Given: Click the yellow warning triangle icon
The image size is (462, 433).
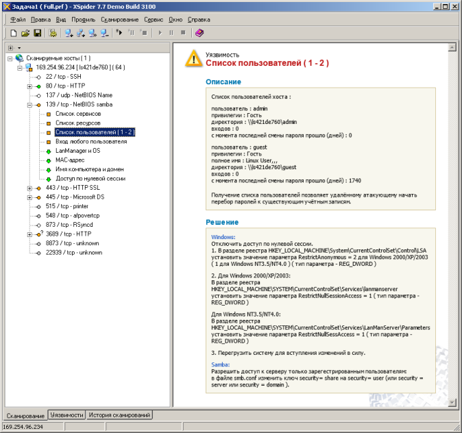Looking at the screenshot, I should (193, 58).
